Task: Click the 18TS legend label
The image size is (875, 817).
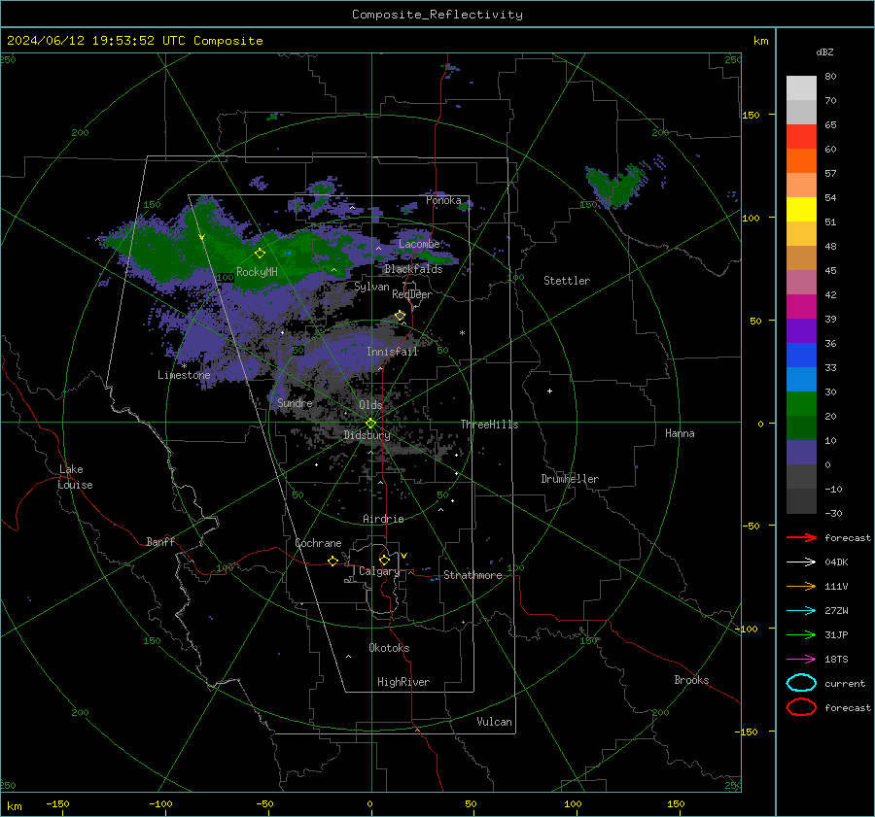Action: (836, 660)
